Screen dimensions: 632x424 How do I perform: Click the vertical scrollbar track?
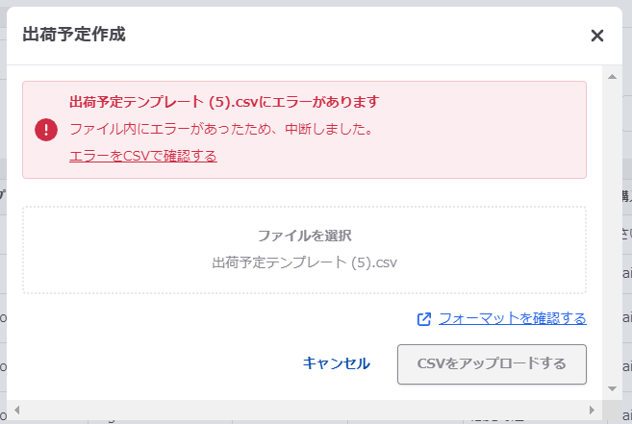[x=610, y=231]
